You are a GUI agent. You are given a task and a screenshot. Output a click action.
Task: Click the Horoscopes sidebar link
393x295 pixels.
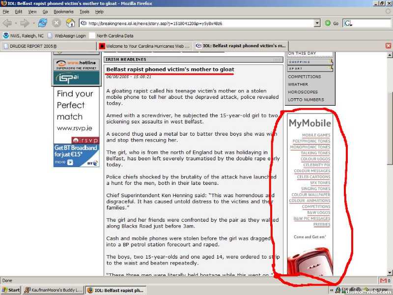click(303, 92)
